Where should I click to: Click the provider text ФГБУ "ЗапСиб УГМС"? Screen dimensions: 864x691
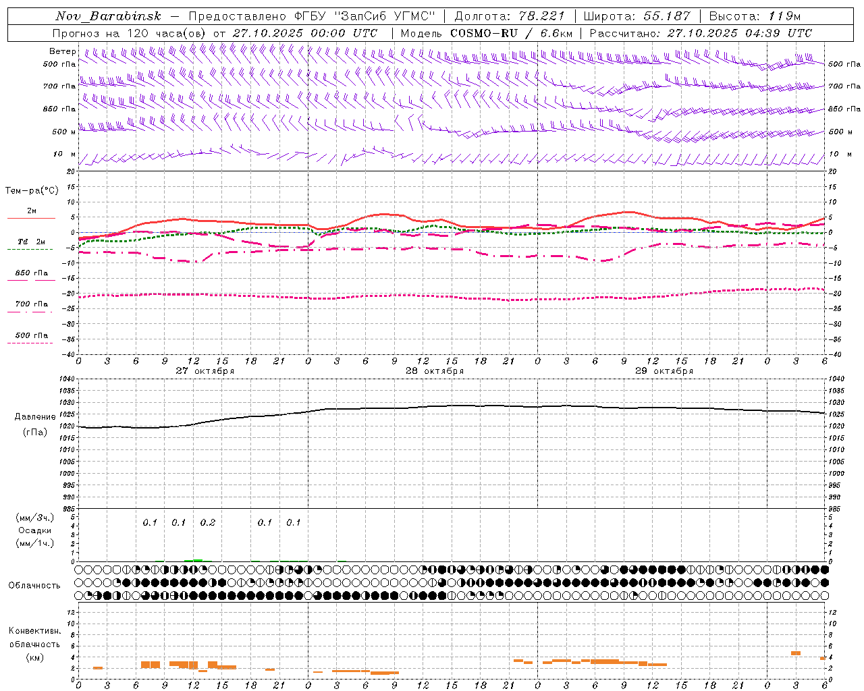coord(365,16)
